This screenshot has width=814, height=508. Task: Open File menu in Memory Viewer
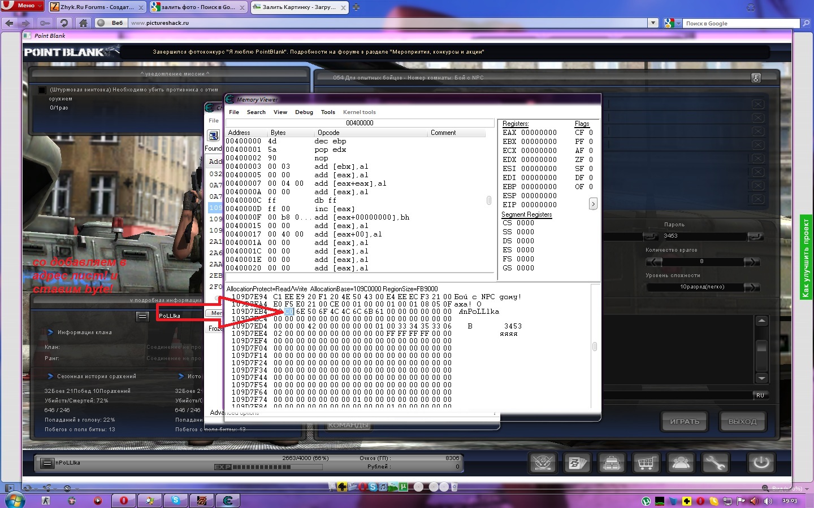pos(234,112)
